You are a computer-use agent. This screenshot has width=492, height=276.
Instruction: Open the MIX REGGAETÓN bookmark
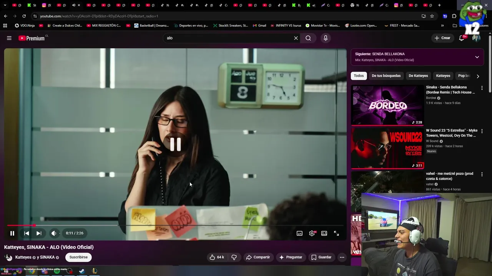[x=104, y=26]
